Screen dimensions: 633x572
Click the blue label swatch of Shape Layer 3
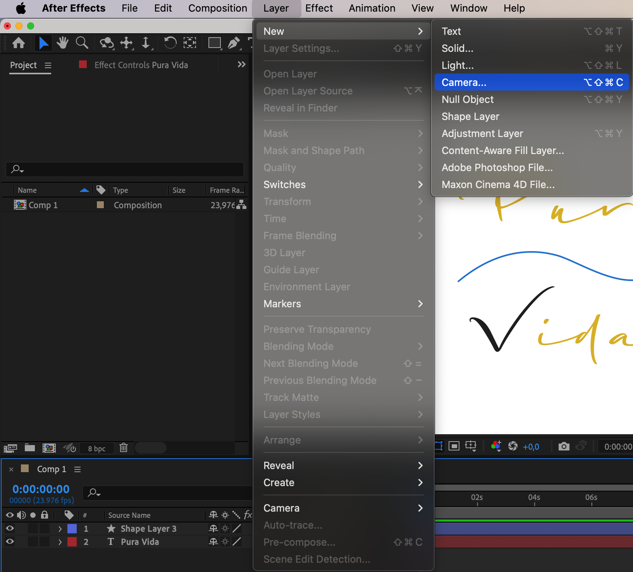click(x=72, y=529)
